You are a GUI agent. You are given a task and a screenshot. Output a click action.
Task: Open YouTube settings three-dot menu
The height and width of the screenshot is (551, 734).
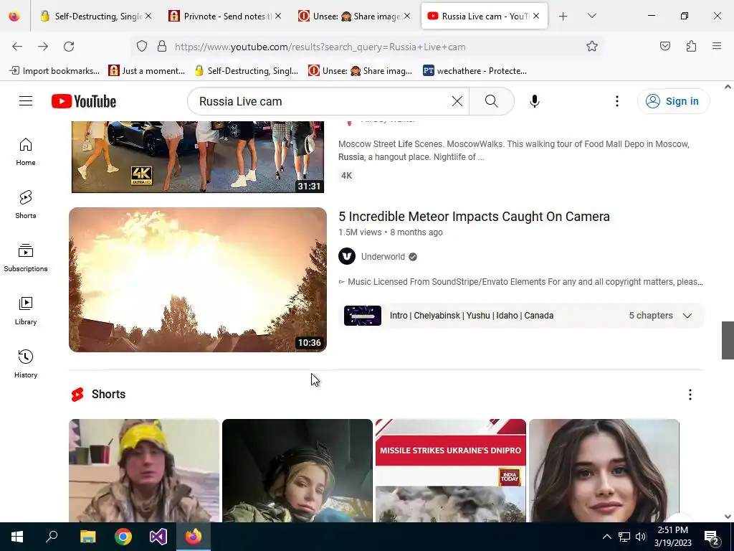(617, 101)
